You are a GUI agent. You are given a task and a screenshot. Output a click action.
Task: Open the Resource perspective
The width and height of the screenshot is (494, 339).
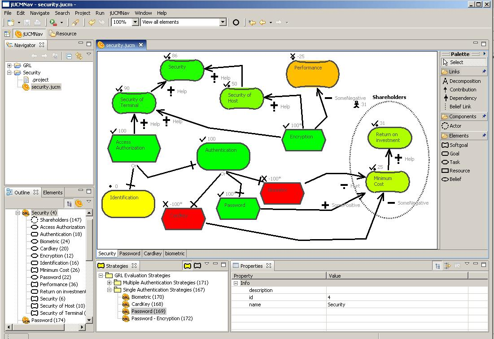63,34
